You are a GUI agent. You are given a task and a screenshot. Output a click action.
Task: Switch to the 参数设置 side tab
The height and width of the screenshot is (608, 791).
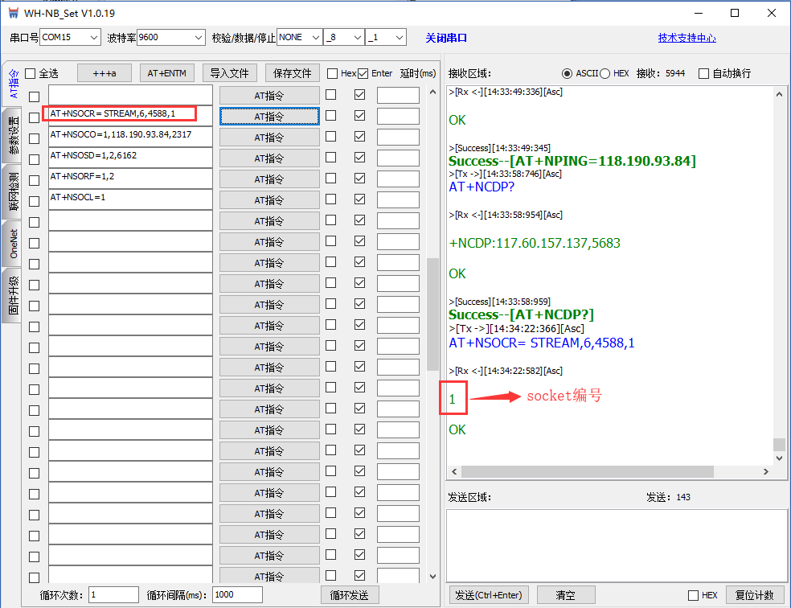coord(13,135)
